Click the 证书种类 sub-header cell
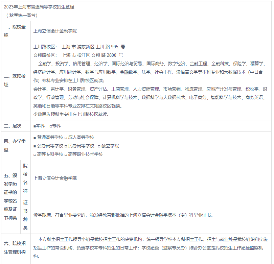Viewport: 274px width, 264px height. click(25, 215)
